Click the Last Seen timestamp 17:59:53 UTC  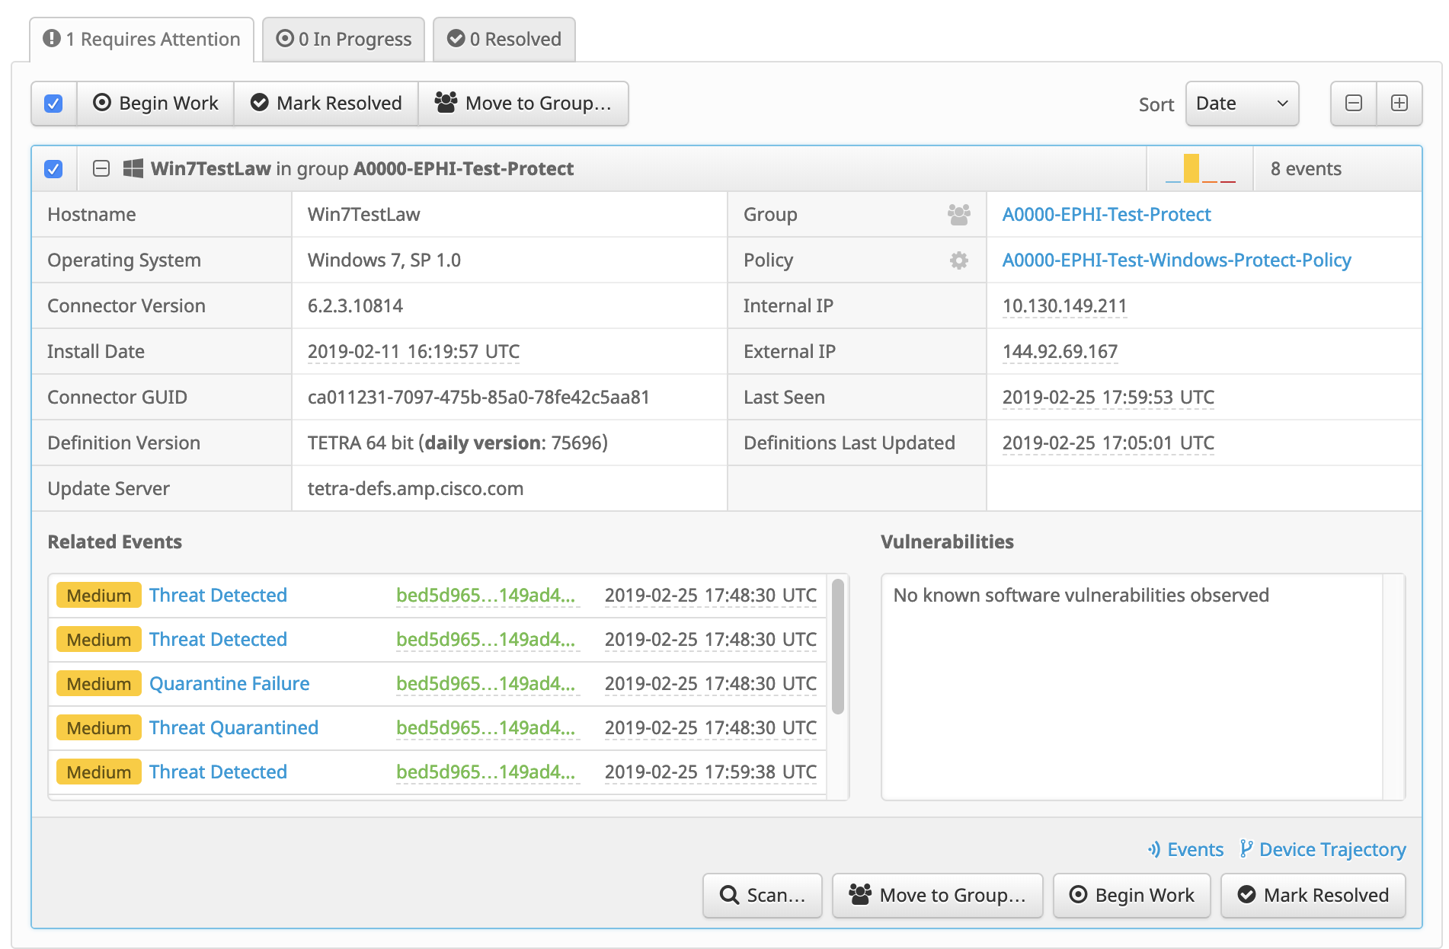coord(1108,398)
